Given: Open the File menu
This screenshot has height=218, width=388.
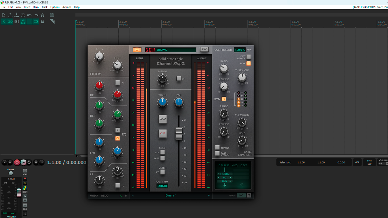Looking at the screenshot, I should coord(3,7).
